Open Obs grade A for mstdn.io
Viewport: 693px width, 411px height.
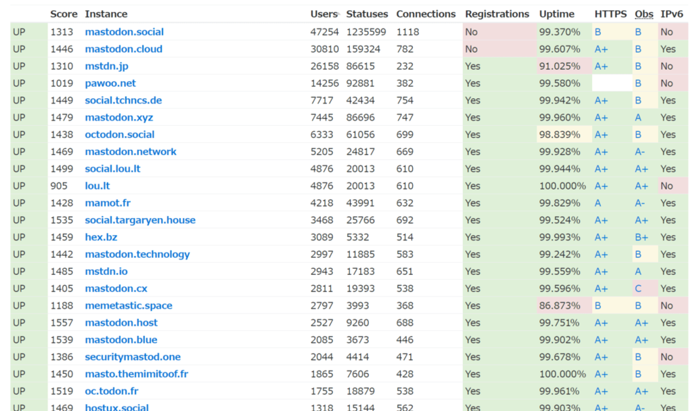click(638, 272)
